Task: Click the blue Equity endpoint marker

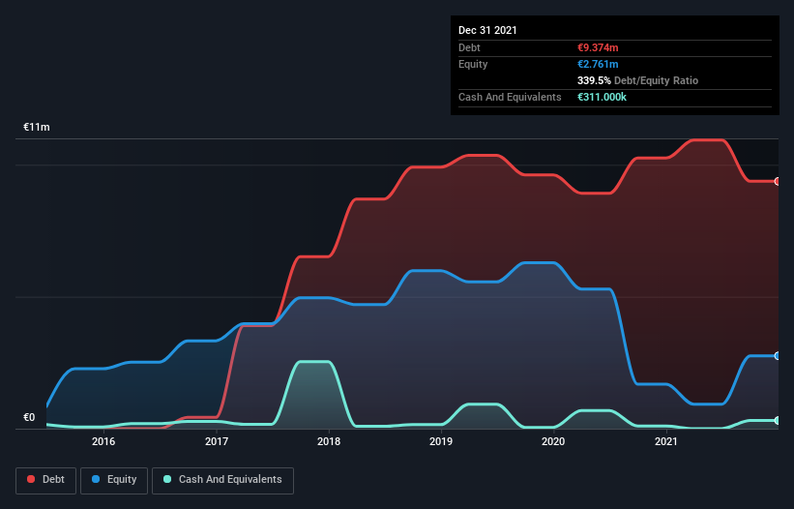Action: (x=778, y=356)
